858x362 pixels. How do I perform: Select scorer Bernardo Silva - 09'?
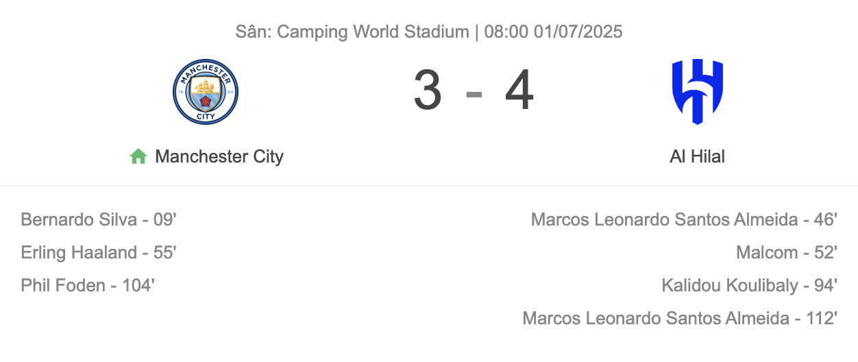pyautogui.click(x=99, y=219)
